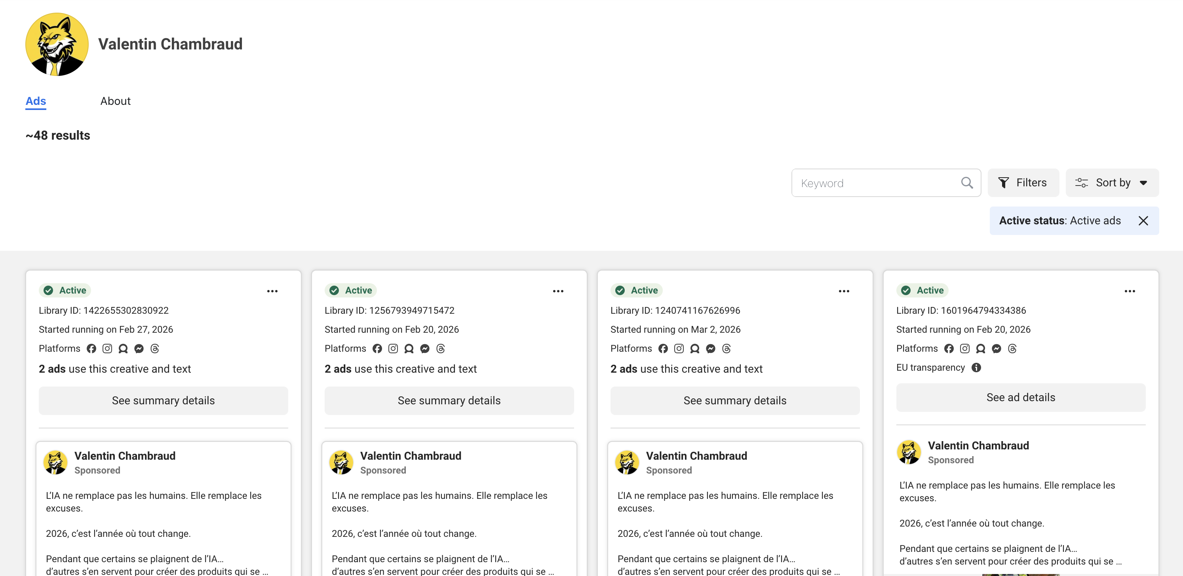
Task: Open the Filters panel
Action: click(x=1023, y=183)
